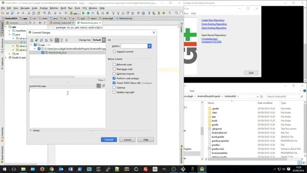The image size is (307, 173).
Task: Click the Help button in commit dialog
Action: (x=146, y=140)
